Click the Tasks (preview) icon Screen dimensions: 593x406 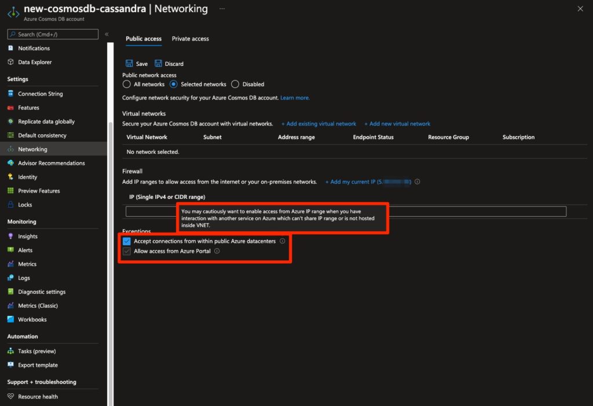click(x=10, y=351)
